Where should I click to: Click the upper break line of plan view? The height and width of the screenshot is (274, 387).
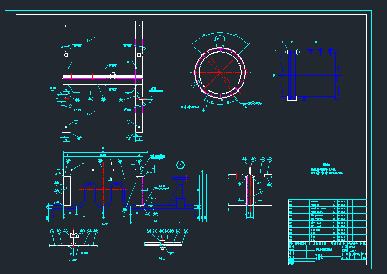pyautogui.click(x=102, y=39)
